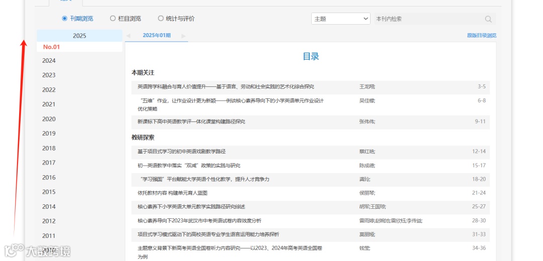Select the 2025年01期 tab
This screenshot has width=543, height=261.
click(x=156, y=35)
